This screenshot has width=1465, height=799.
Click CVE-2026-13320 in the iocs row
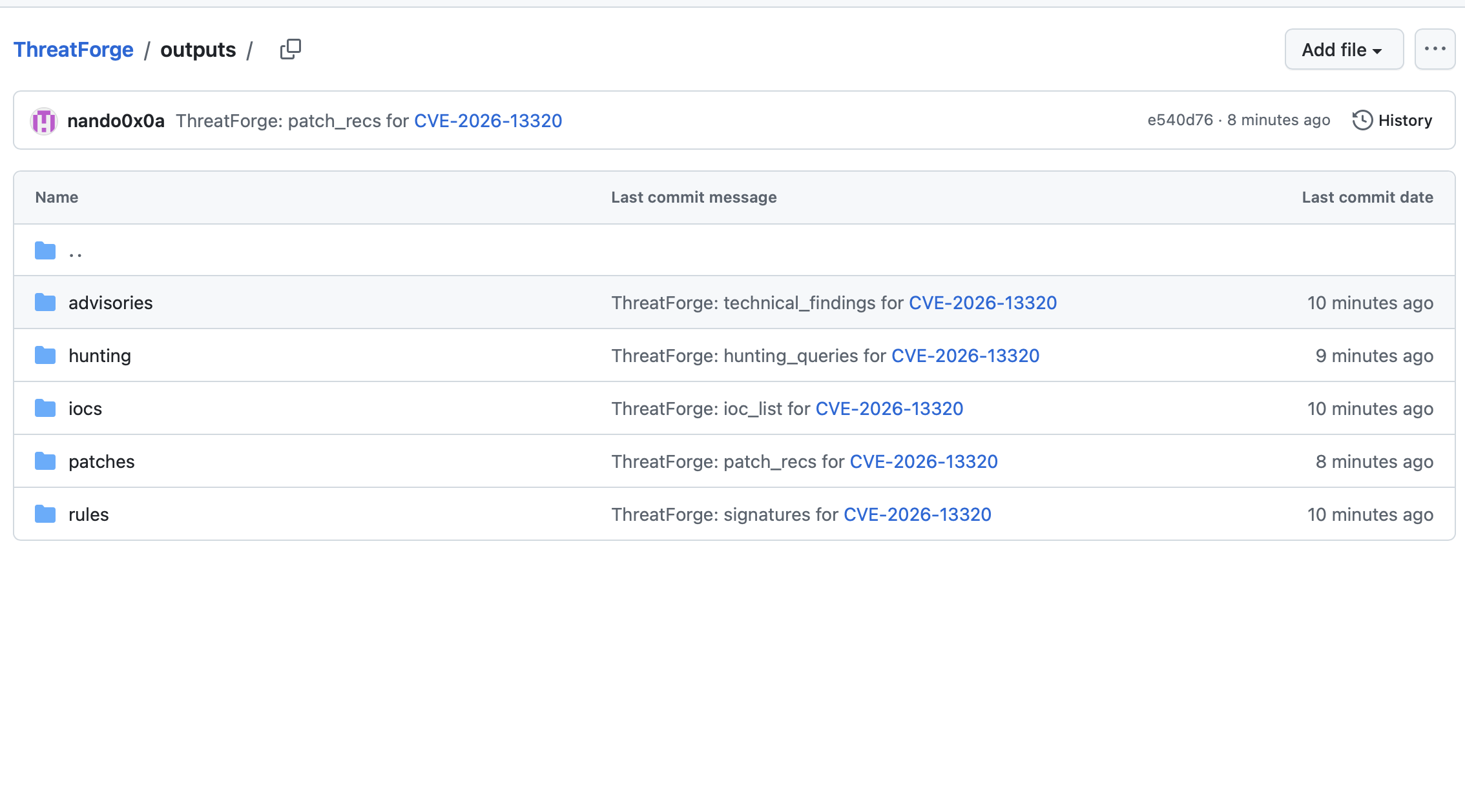889,409
